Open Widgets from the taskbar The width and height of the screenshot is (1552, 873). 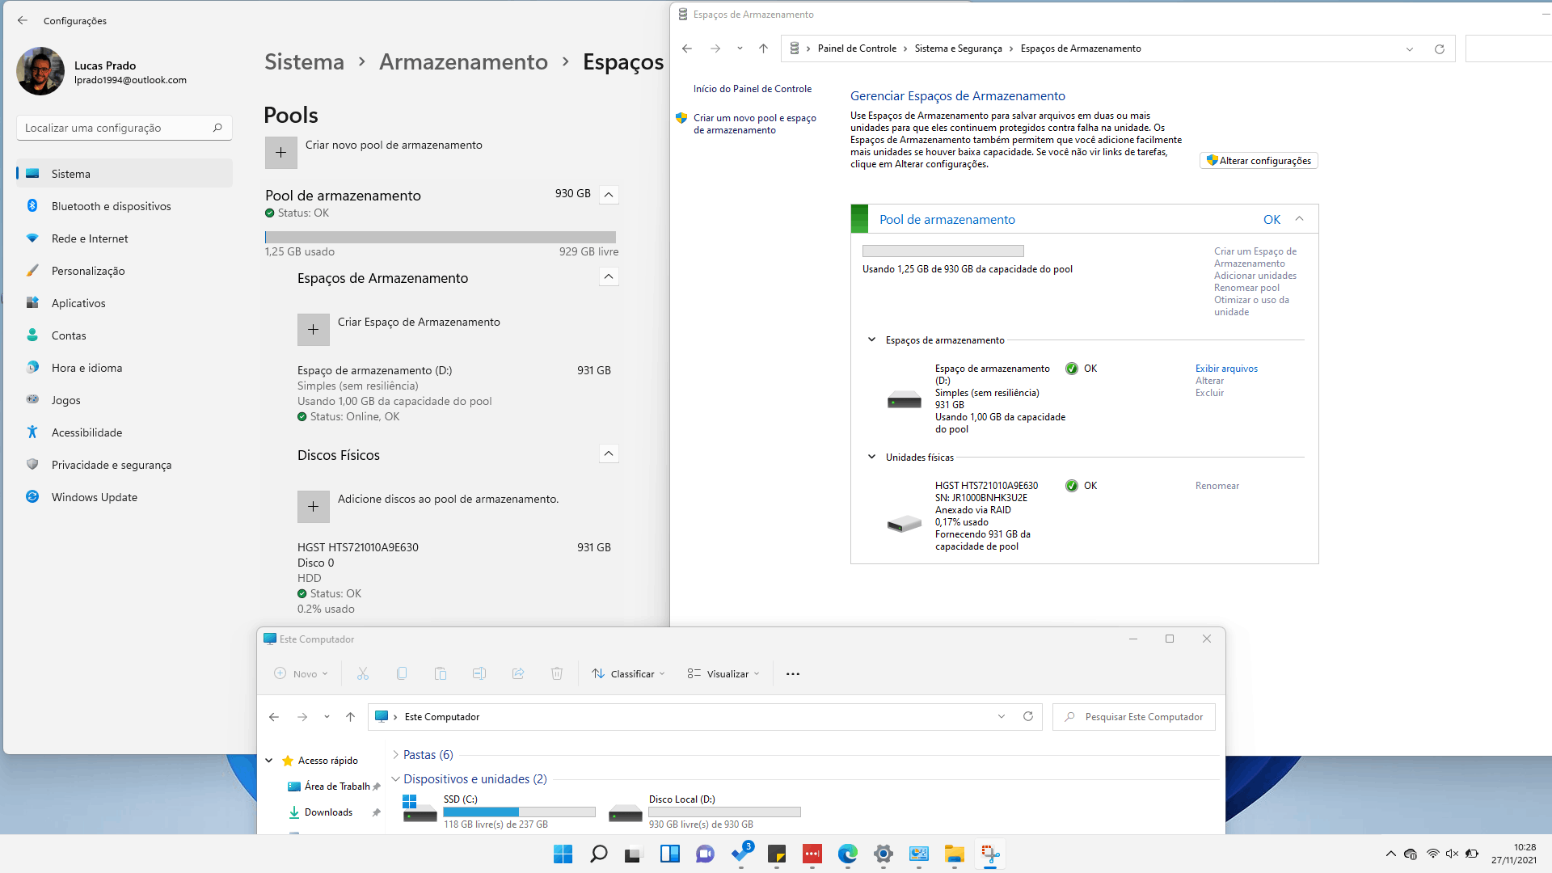670,854
